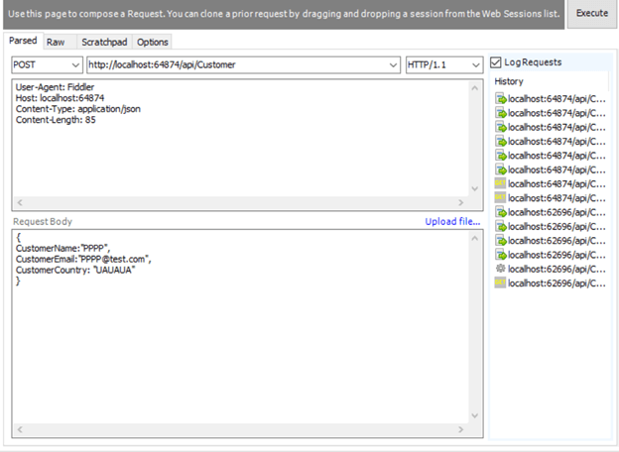Click the headers box vertical scrollbar down arrow
This screenshot has height=452, width=619.
click(475, 189)
